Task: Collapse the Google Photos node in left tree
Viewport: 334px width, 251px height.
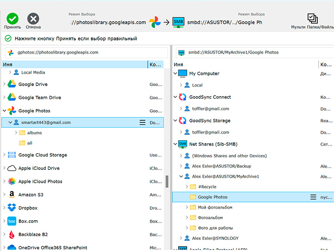Action: click(4, 111)
